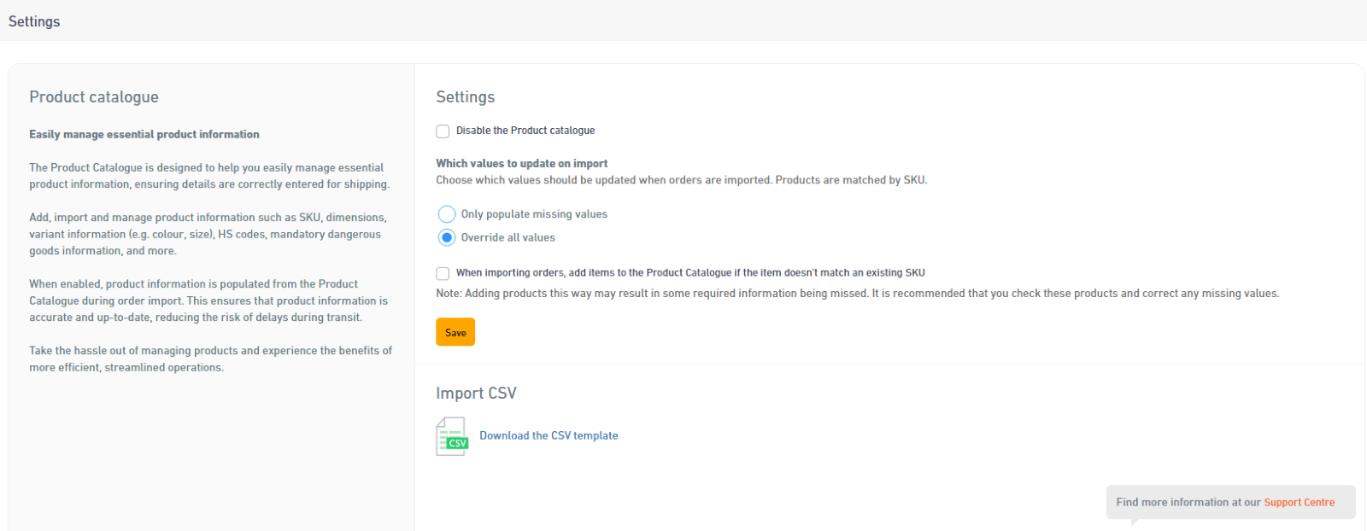Click the Which values to update on import label
This screenshot has width=1367, height=531.
[521, 163]
